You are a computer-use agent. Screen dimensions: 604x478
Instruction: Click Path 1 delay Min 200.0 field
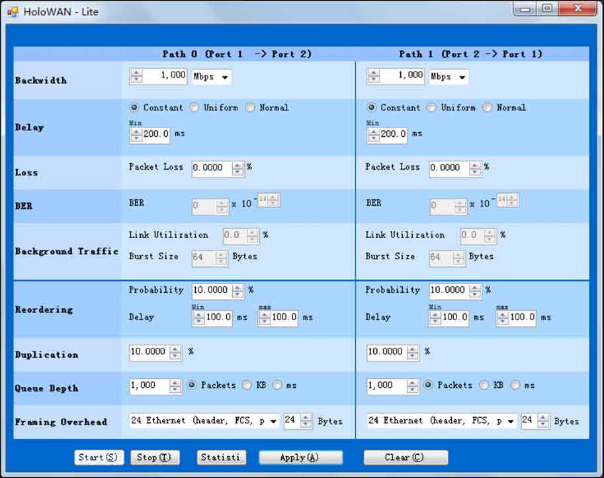coord(393,134)
